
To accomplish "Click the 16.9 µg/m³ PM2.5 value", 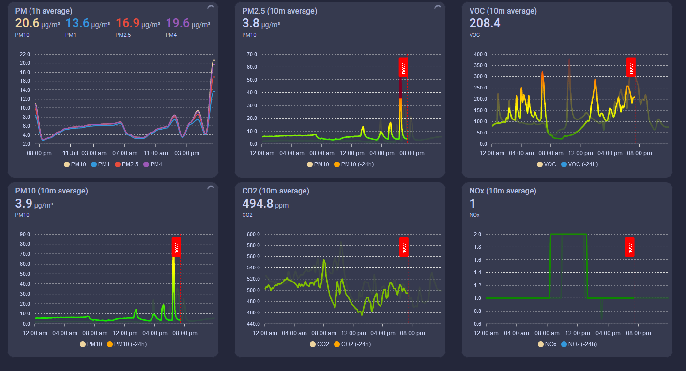I will click(138, 23).
